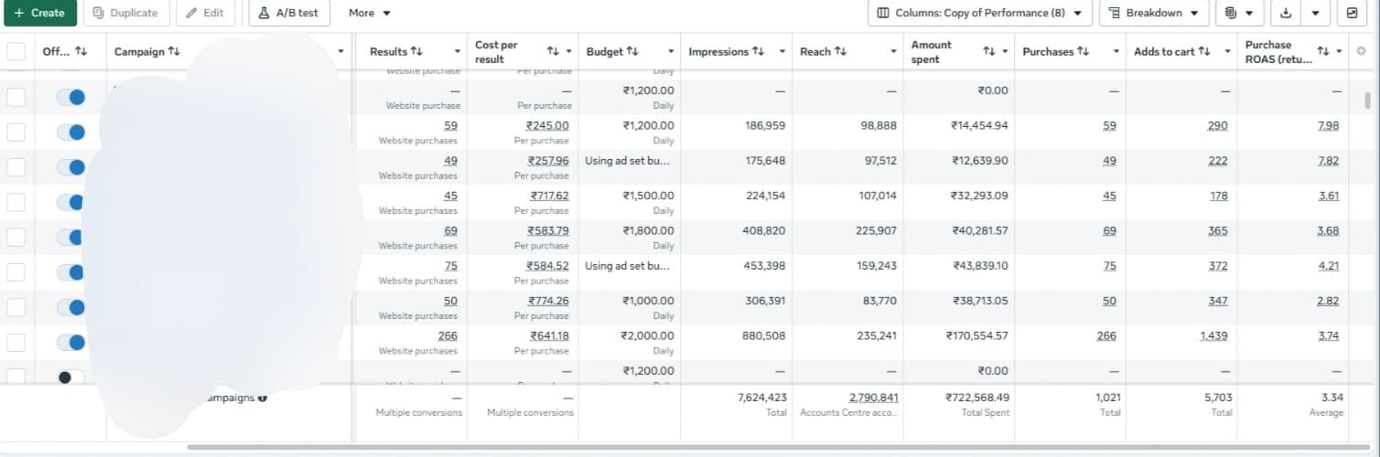This screenshot has width=1380, height=457.
Task: Click the A/B test button
Action: coord(289,13)
